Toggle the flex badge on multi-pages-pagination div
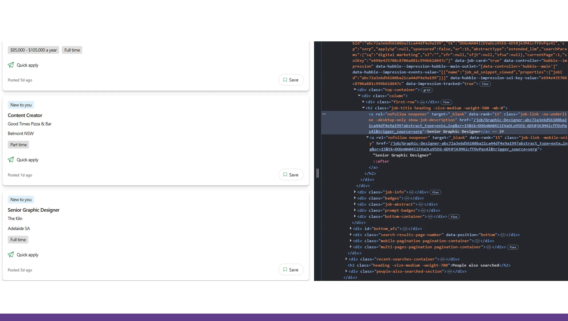This screenshot has width=568, height=321. tap(513, 247)
